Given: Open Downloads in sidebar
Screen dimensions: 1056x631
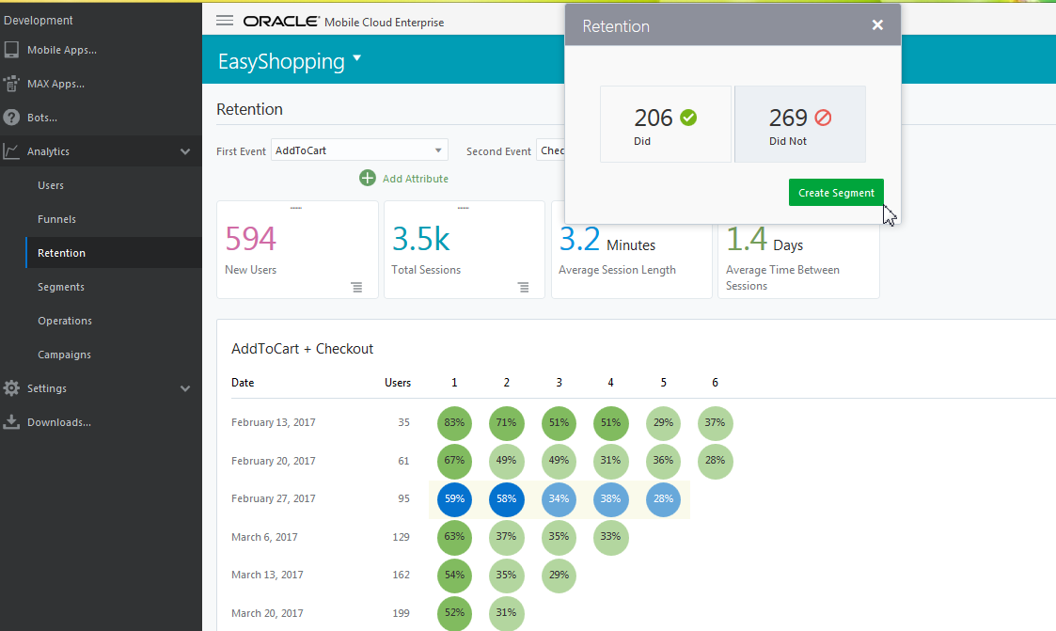Looking at the screenshot, I should 58,422.
